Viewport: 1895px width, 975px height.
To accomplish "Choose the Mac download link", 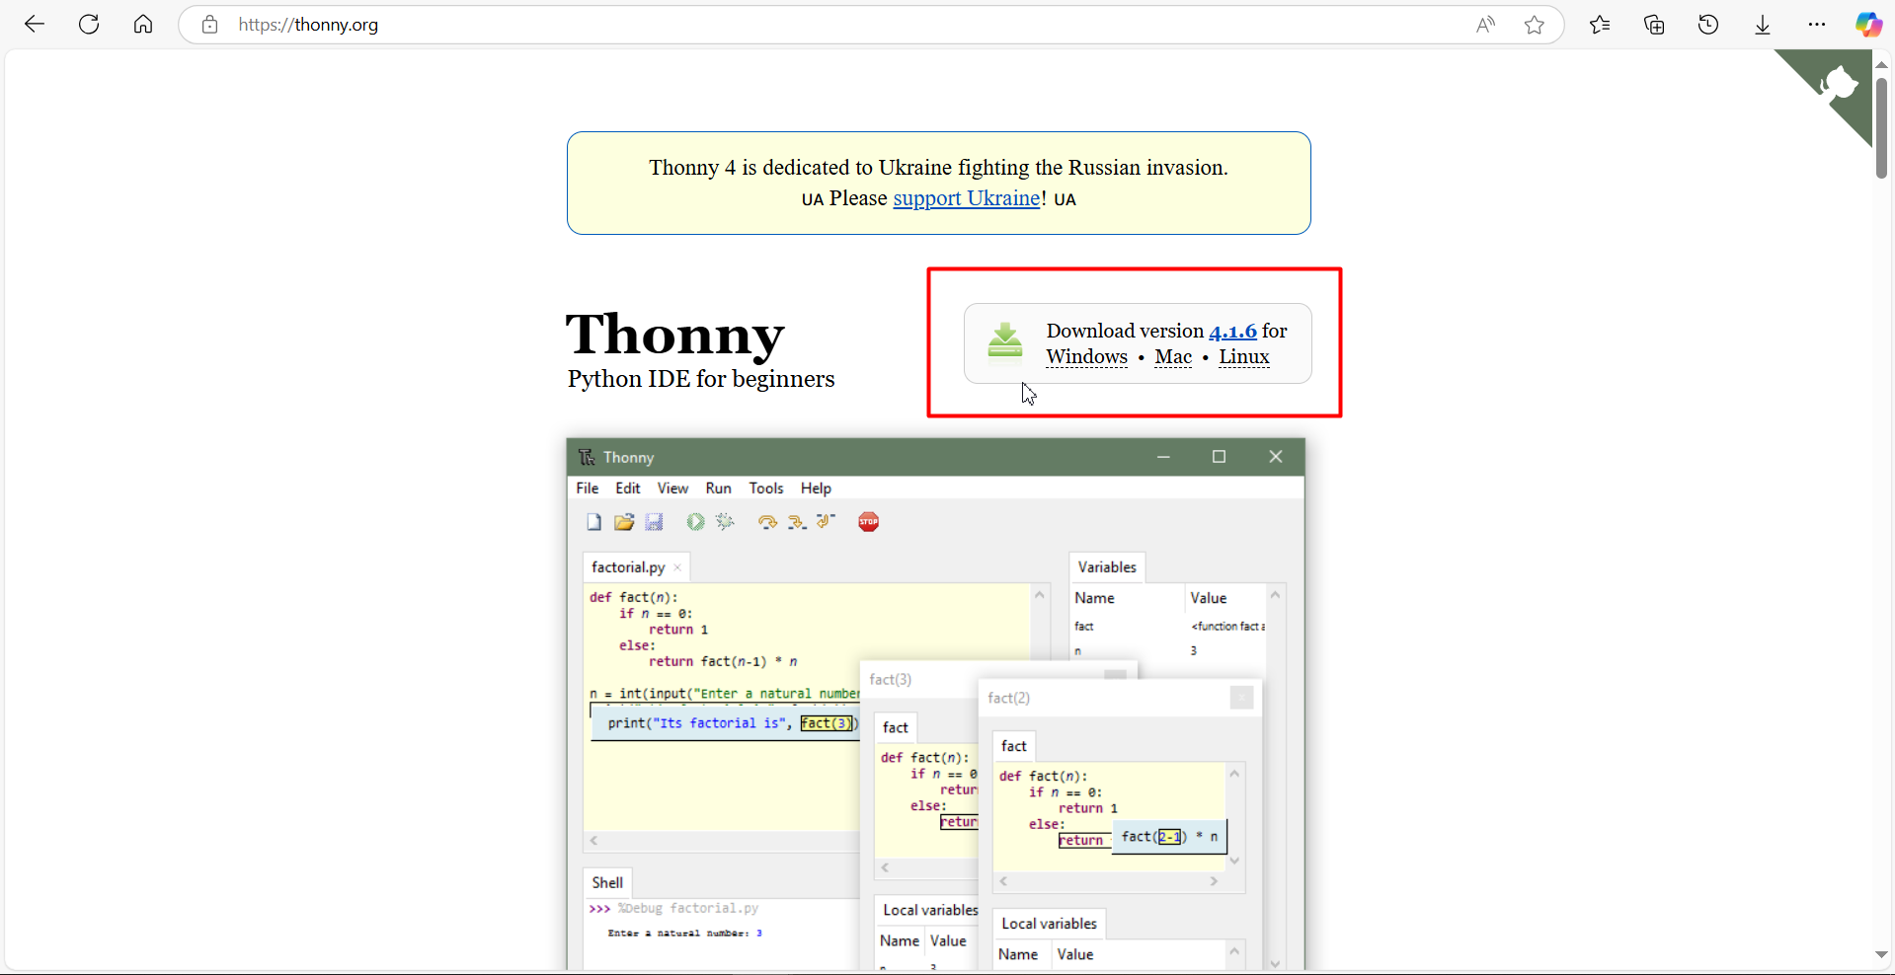I will coord(1173,357).
